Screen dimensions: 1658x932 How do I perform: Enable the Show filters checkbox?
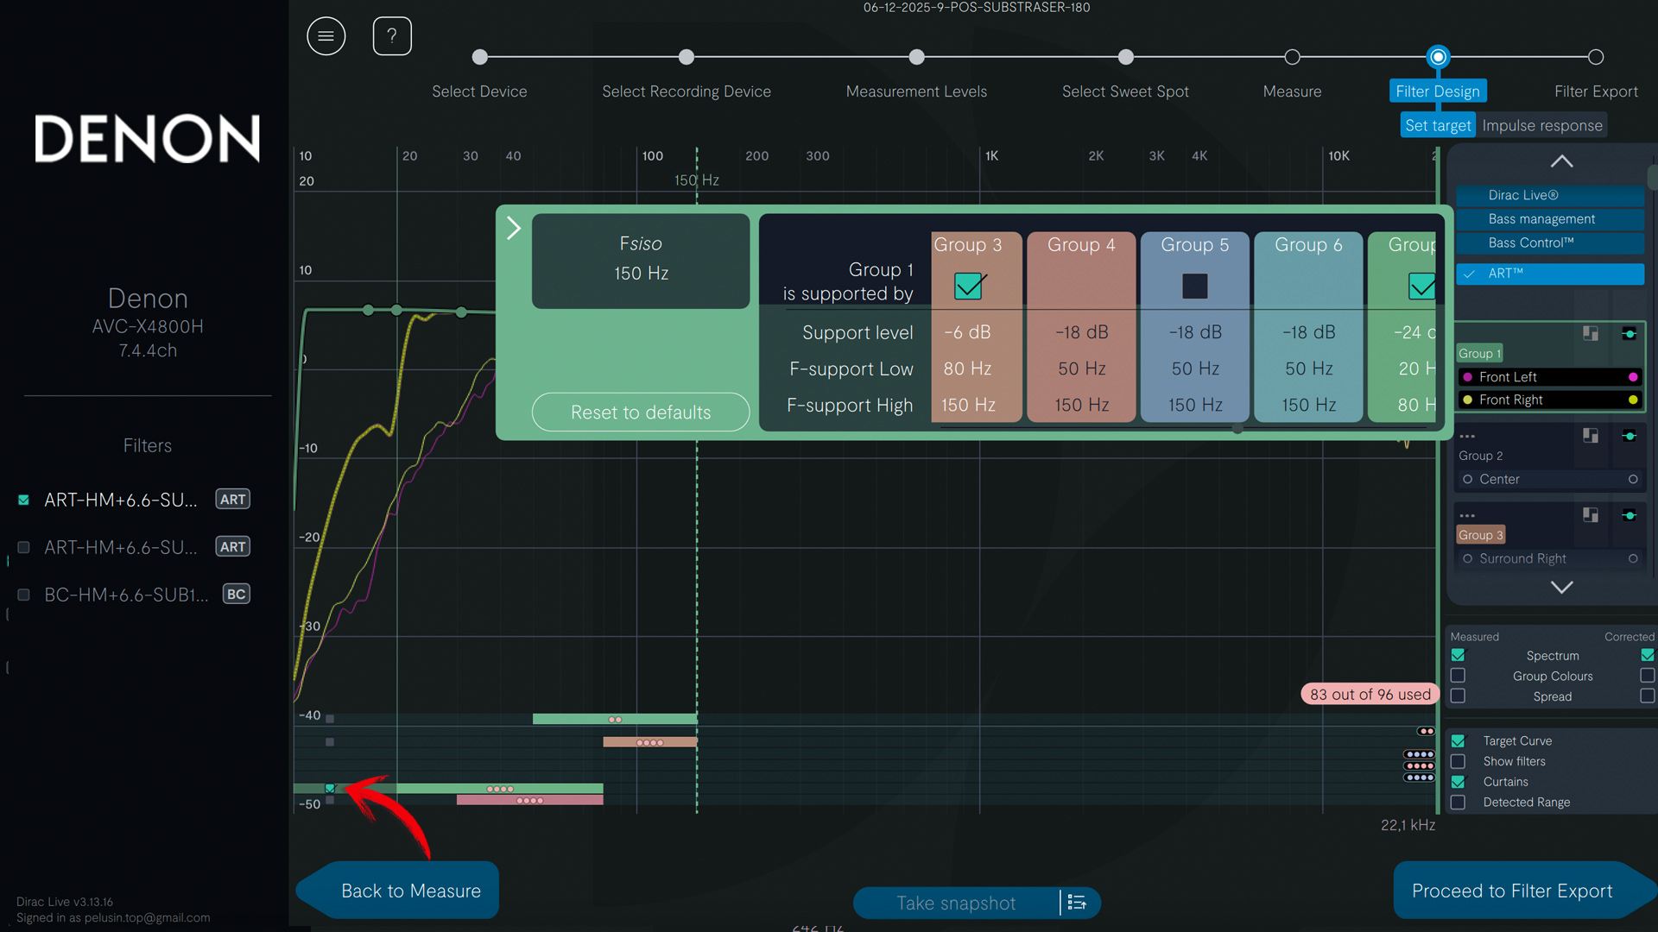click(1458, 761)
